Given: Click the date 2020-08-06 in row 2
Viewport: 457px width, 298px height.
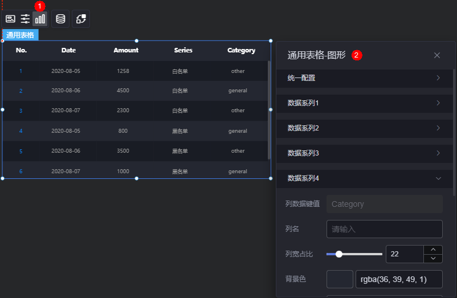Looking at the screenshot, I should pos(66,91).
